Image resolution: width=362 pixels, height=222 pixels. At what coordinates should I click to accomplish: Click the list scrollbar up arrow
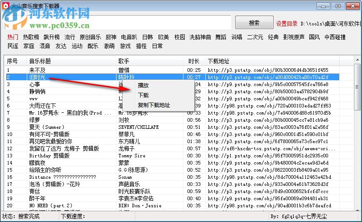point(358,60)
